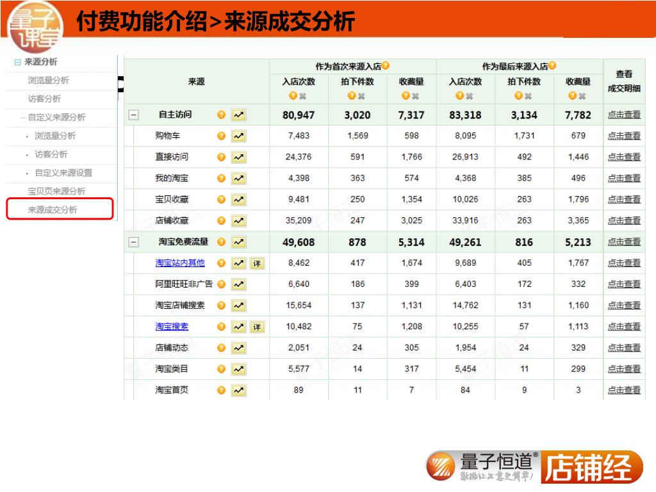Screen dimensions: 656x492
Task: Open trend chart for 淘宝店铺搜索 row
Action: (238, 306)
